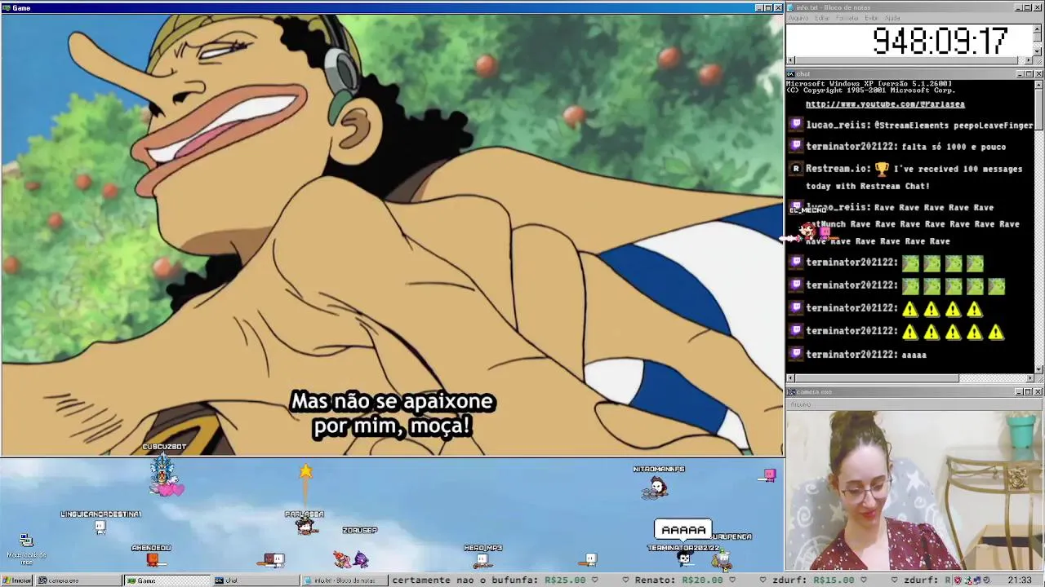The width and height of the screenshot is (1045, 587).
Task: Click the AAAAA speech bubble
Action: 683,530
